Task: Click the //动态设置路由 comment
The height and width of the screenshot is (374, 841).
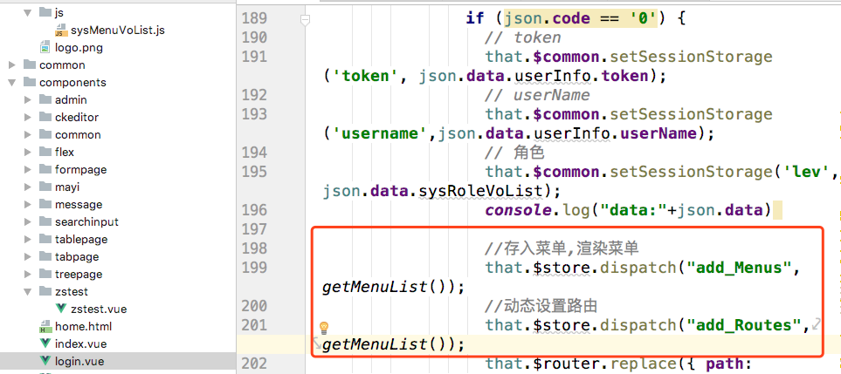Action: [x=541, y=307]
